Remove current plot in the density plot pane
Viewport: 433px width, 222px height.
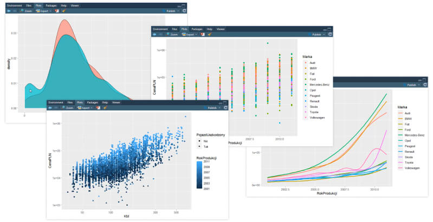[x=57, y=10]
